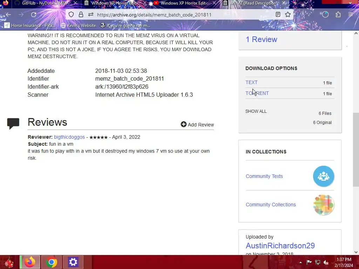
Task: Close the GitHub NyDubh3 tab
Action: 75,3
